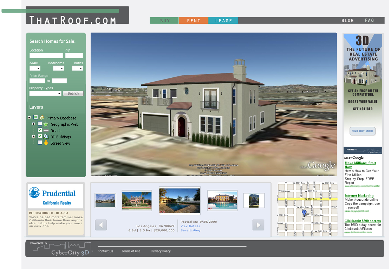Expand the 3D Buildings tree node
Viewport: 391px width, 269px height.
[x=33, y=137]
